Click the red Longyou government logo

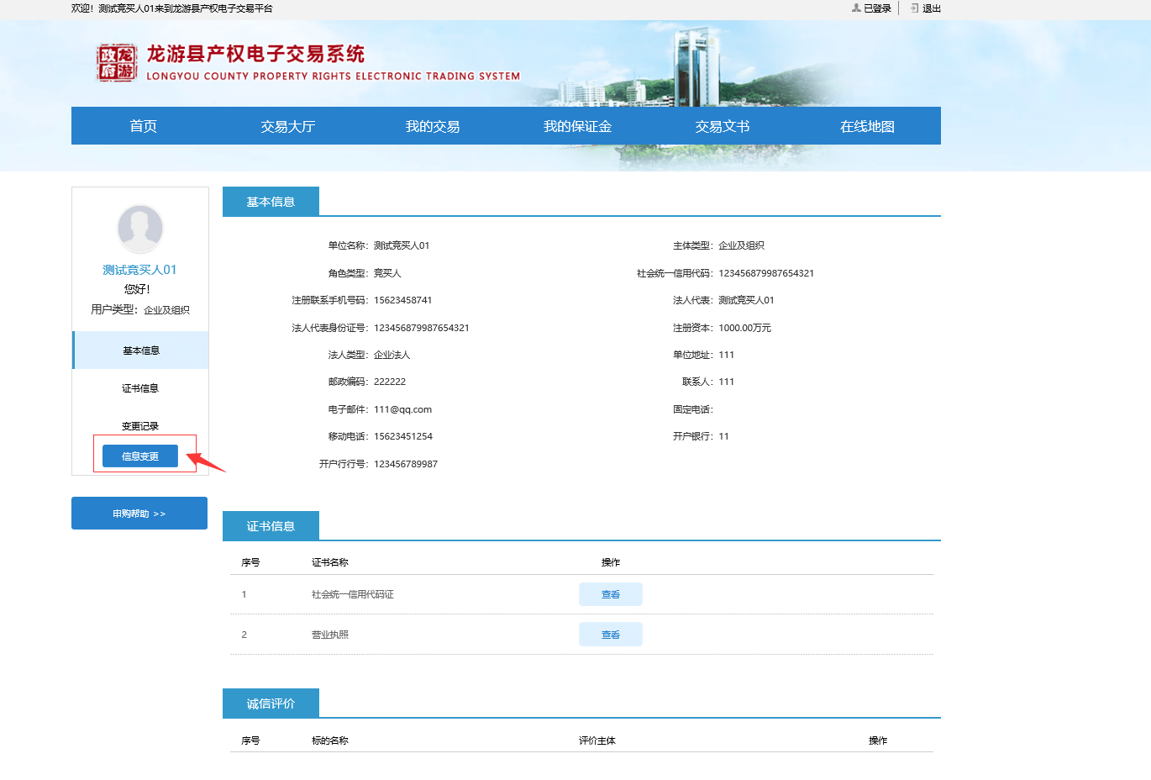[116, 63]
